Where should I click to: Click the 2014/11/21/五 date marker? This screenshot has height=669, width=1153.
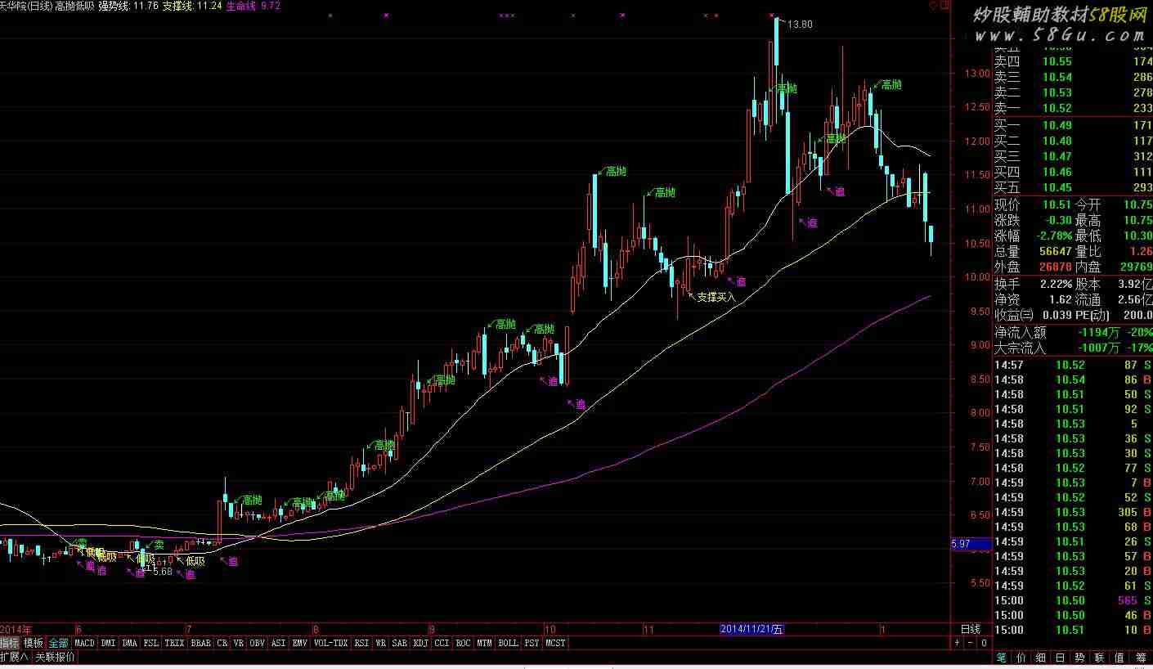[752, 629]
